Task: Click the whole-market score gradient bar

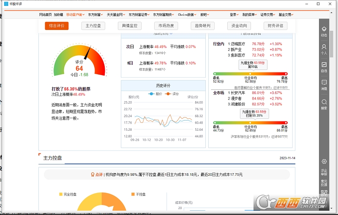Action: click(250, 123)
